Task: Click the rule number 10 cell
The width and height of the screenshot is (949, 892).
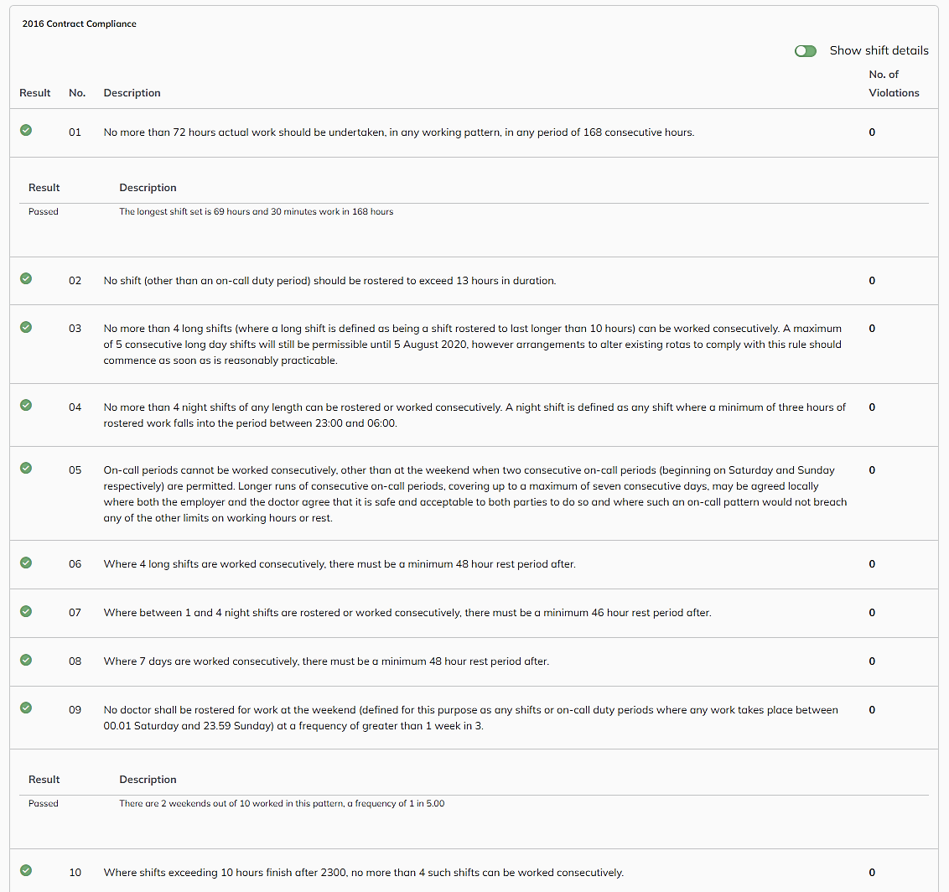Action: (x=75, y=872)
